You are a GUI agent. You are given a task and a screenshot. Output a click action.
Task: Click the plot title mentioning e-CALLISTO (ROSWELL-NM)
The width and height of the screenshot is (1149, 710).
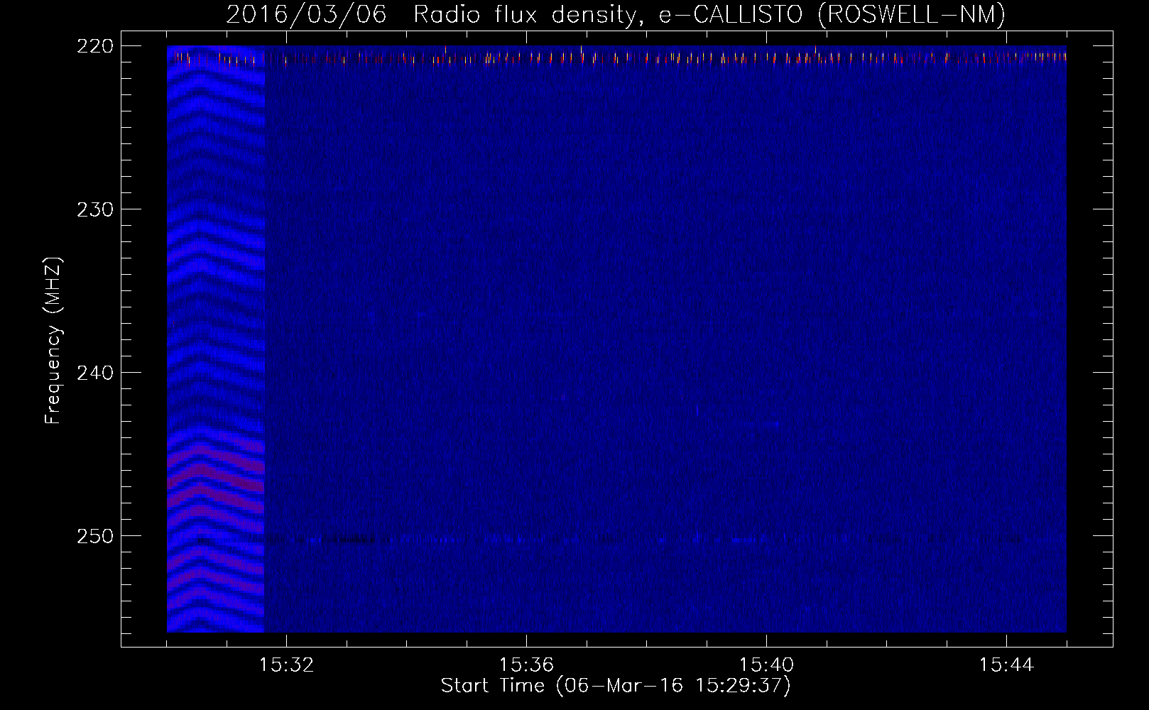616,14
